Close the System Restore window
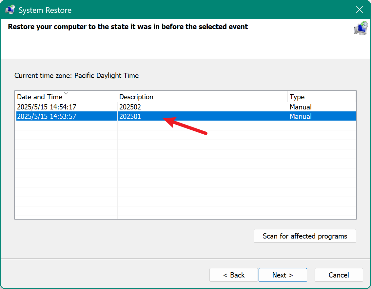The image size is (371, 289). tap(360, 10)
